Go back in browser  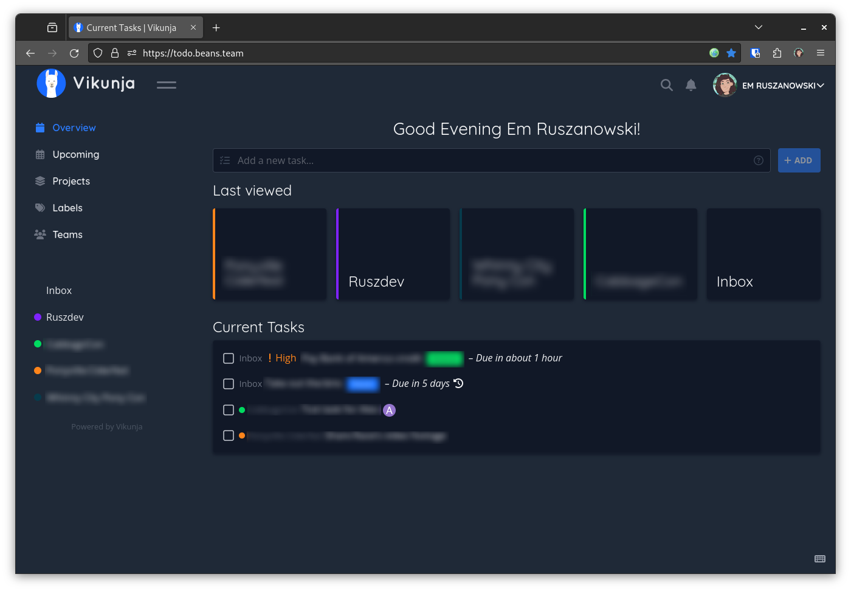30,53
